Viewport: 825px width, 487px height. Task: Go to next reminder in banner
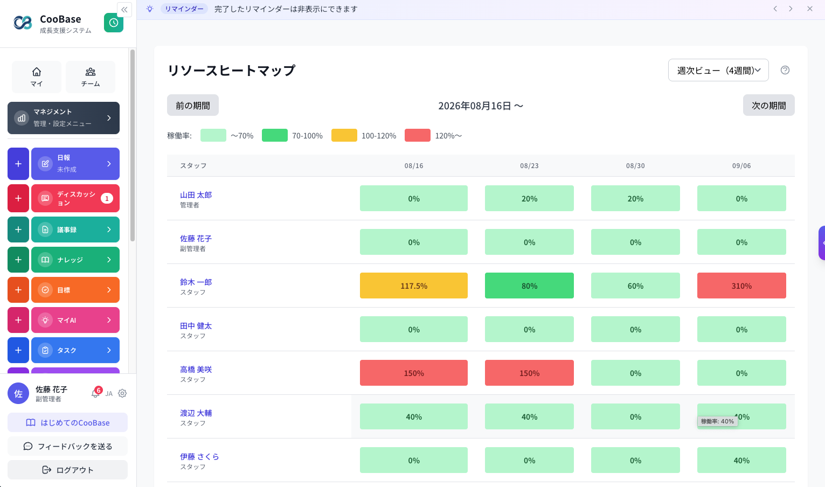[x=791, y=9]
